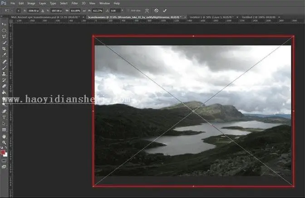Image resolution: width=305 pixels, height=198 pixels.
Task: Select the Crop tool
Action: [x=4, y=49]
